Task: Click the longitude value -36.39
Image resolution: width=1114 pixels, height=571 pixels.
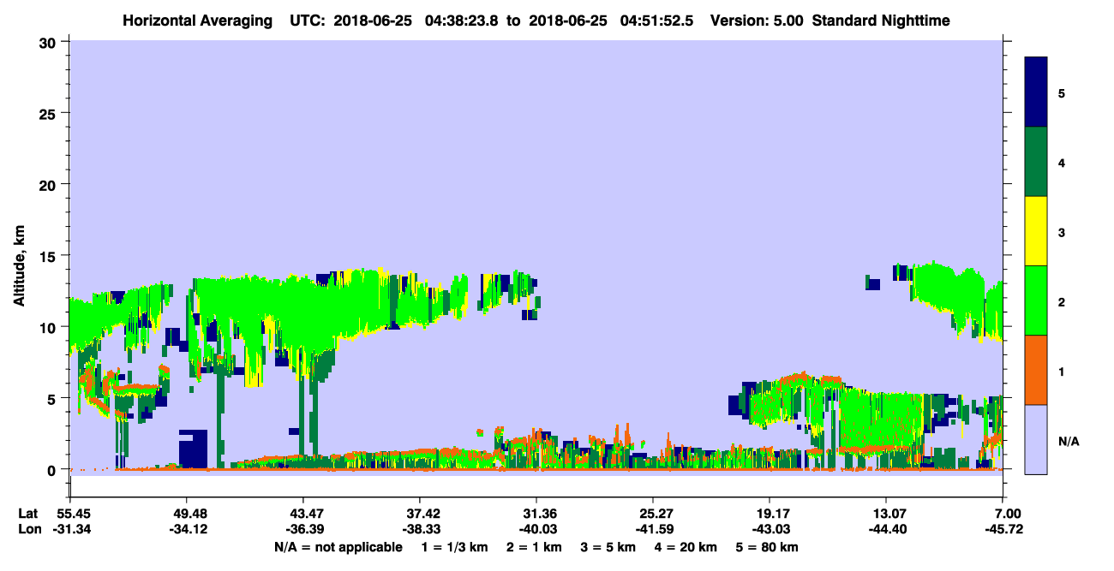Action: 303,530
